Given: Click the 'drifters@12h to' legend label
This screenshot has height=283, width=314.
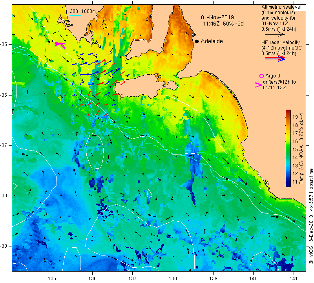Looking at the screenshot, I should 279,82.
